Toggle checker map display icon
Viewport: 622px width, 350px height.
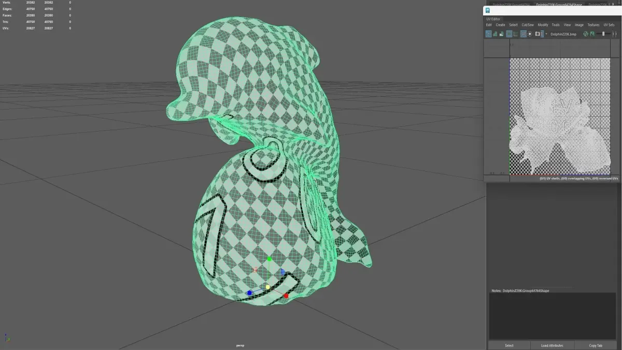[x=542, y=34]
